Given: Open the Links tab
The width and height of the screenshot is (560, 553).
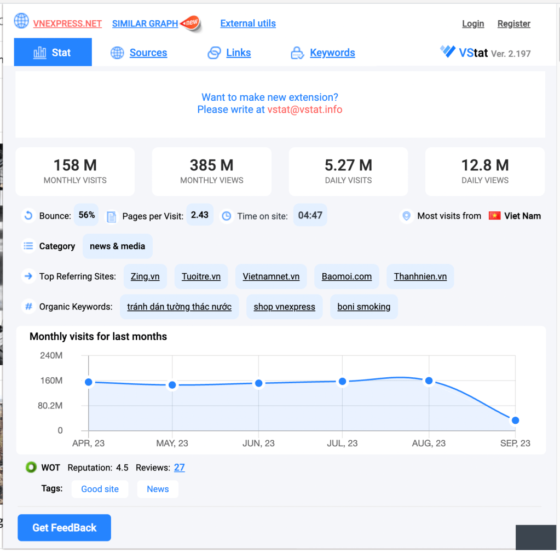Looking at the screenshot, I should [238, 53].
